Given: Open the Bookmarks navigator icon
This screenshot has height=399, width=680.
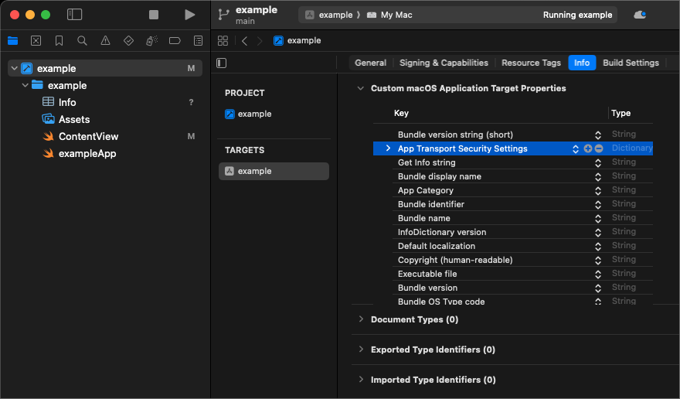Looking at the screenshot, I should pyautogui.click(x=59, y=40).
